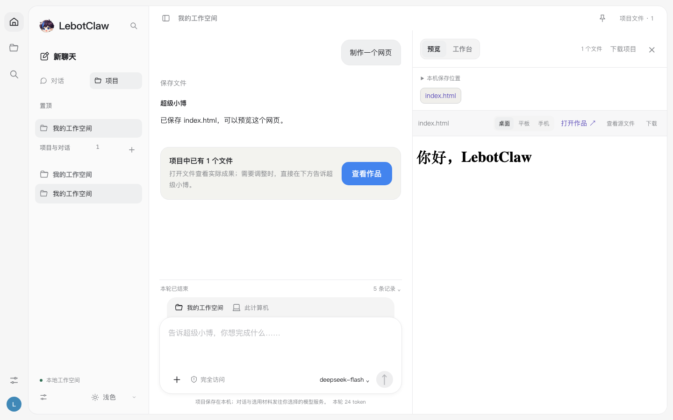Open the folder icon in left rail
673x420 pixels.
click(14, 48)
